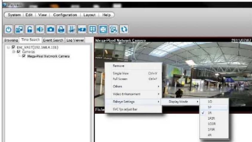The image size is (252, 142).
Task: Select the 1O3R display mode
Action: coord(214,124)
